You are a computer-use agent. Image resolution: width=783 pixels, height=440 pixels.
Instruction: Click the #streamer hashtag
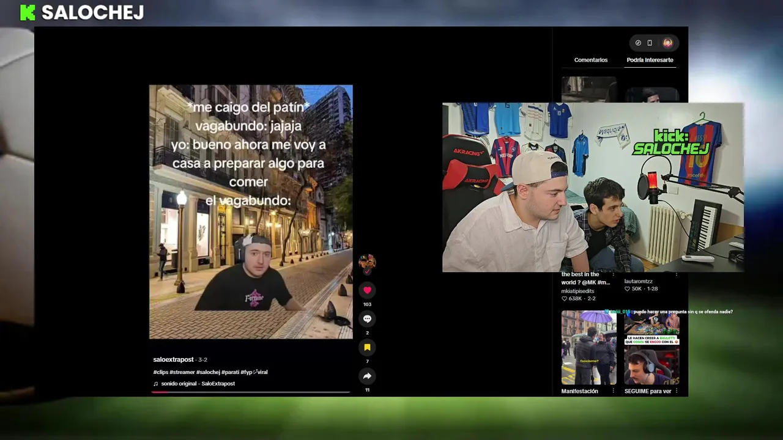(182, 372)
